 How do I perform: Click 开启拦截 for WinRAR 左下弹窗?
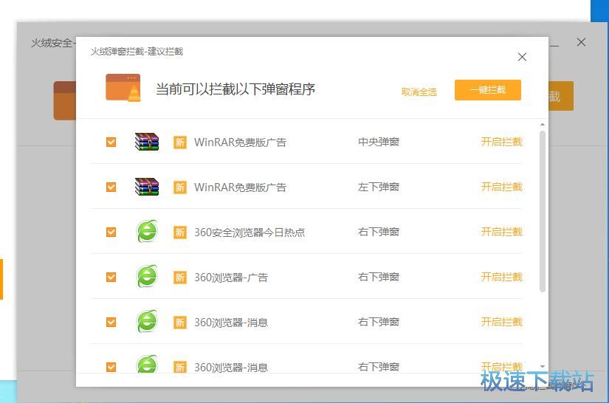[x=501, y=187]
